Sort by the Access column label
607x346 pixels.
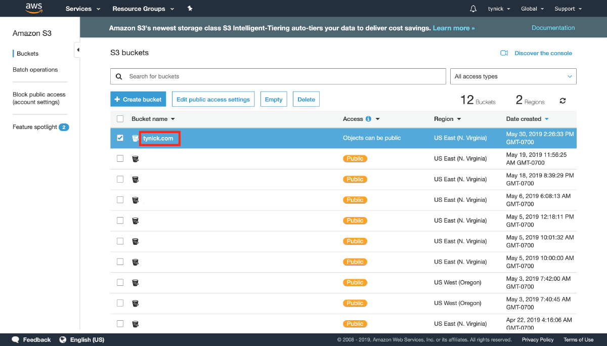[353, 119]
